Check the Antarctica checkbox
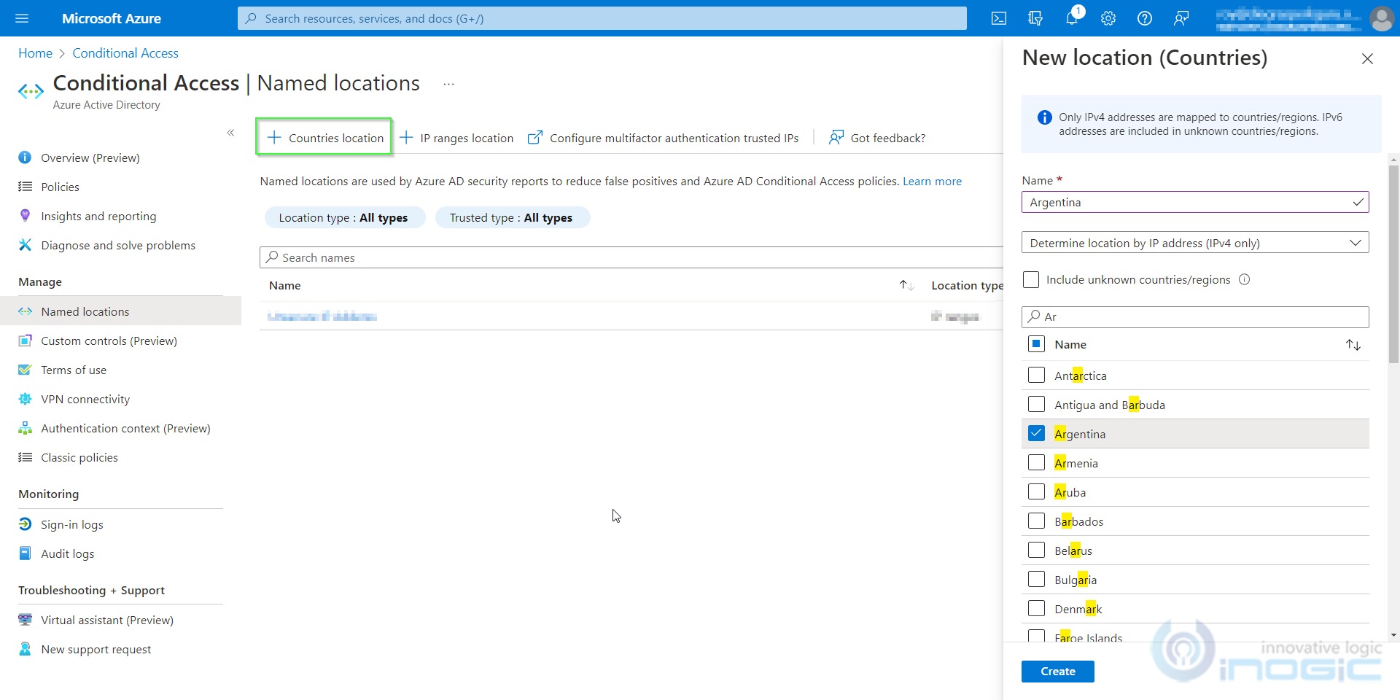 tap(1036, 375)
